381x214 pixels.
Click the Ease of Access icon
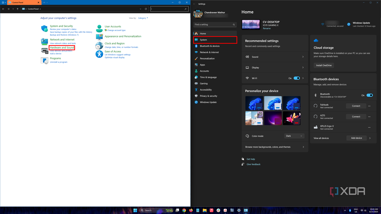[99, 54]
